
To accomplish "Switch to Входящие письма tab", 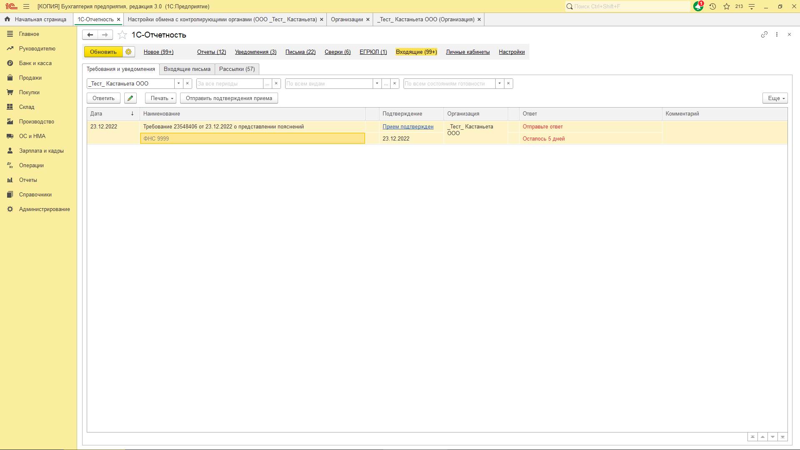I will point(187,69).
